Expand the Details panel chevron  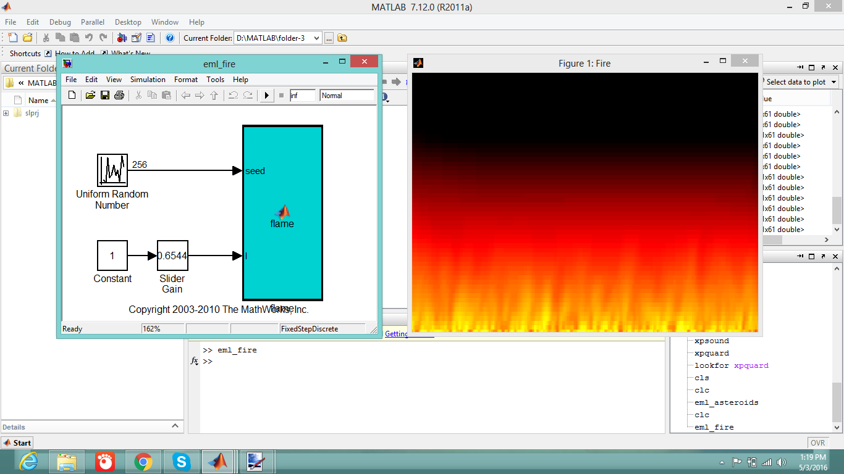coord(175,426)
